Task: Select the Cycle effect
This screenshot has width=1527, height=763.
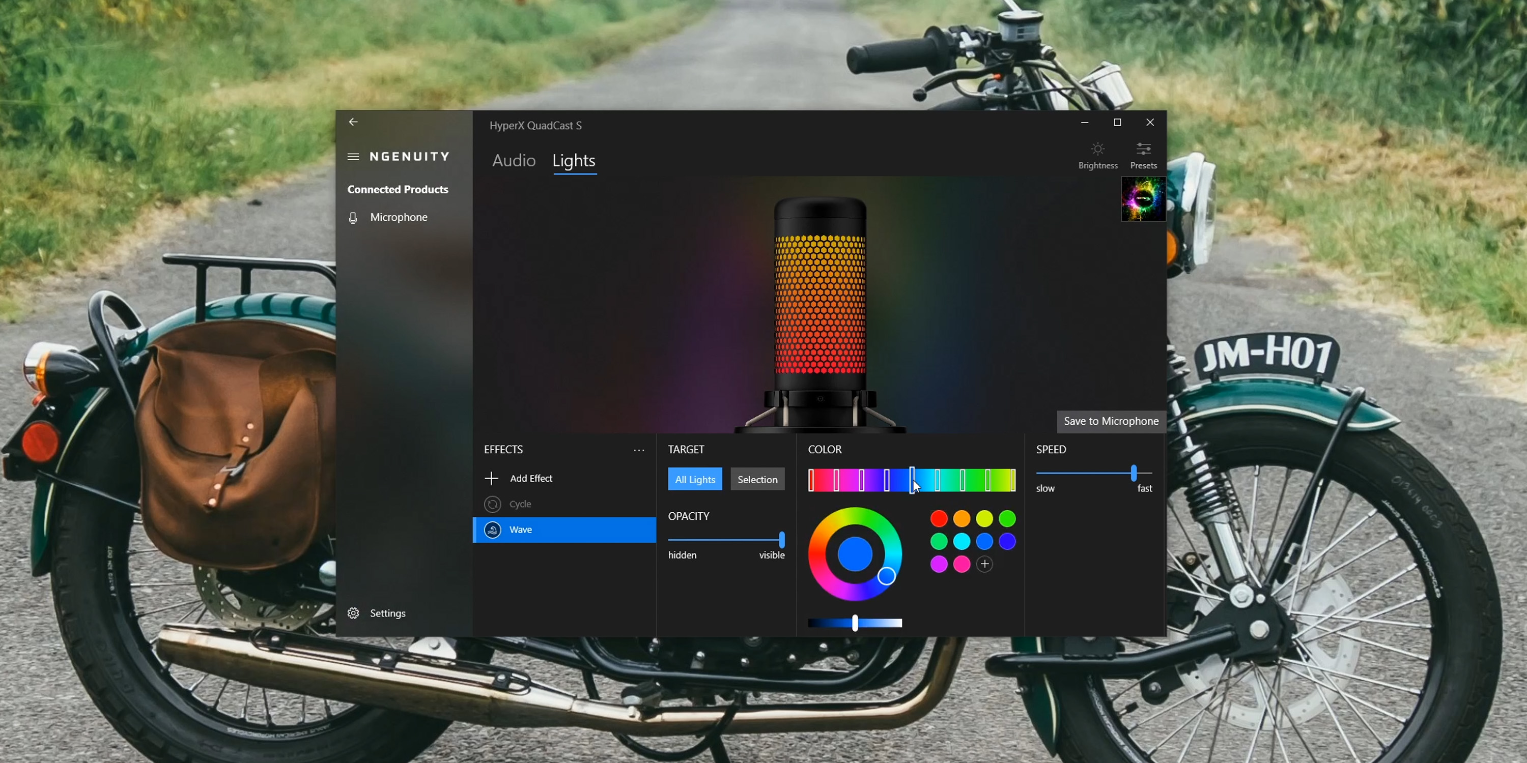Action: 520,504
